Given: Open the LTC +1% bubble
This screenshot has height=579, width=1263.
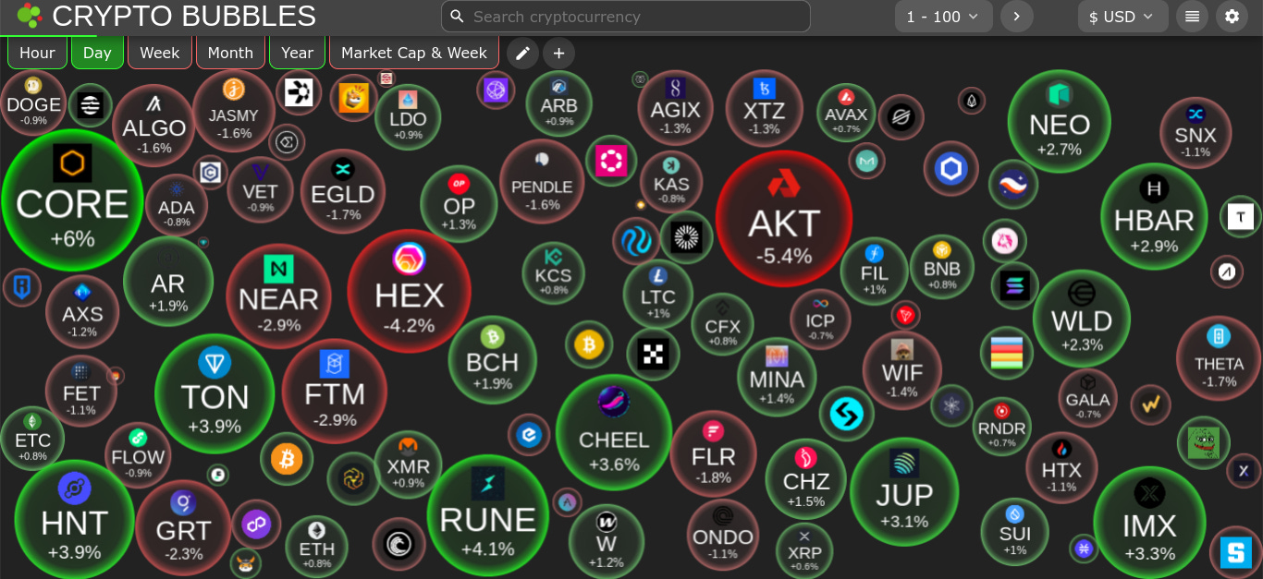Looking at the screenshot, I should click(657, 295).
